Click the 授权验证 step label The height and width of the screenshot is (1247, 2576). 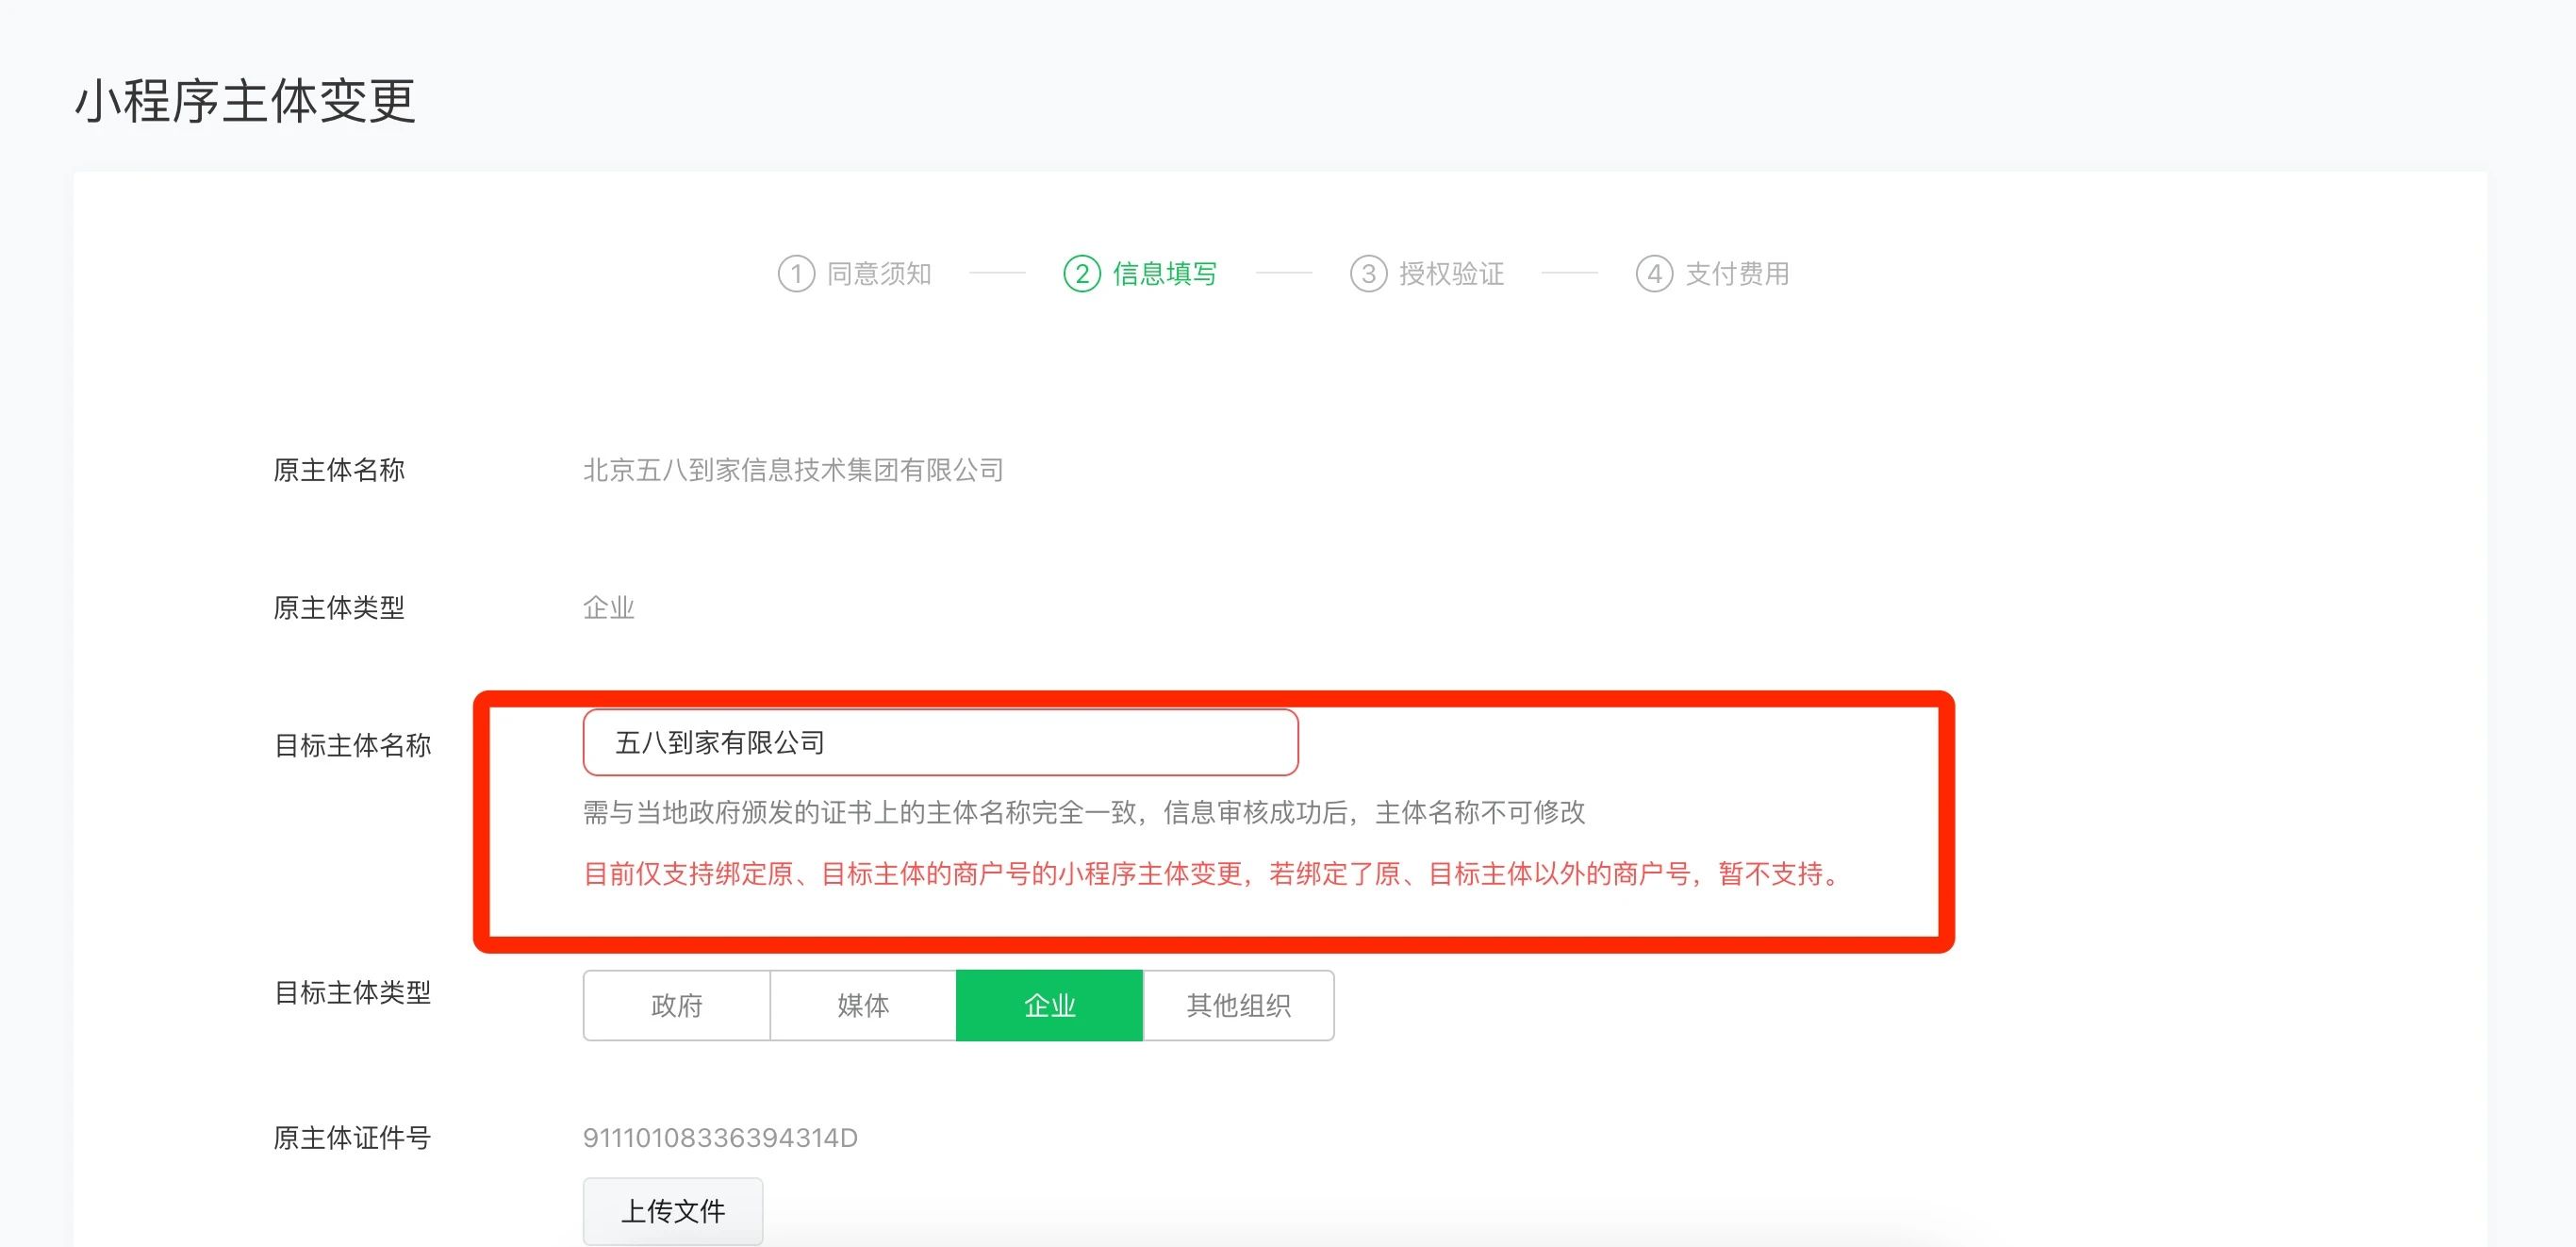1451,273
